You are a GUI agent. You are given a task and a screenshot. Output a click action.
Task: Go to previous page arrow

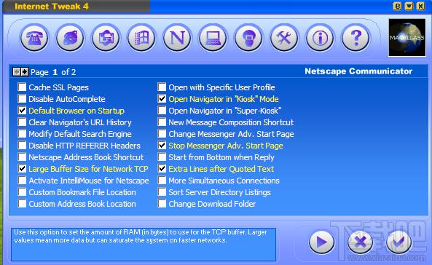(17, 72)
